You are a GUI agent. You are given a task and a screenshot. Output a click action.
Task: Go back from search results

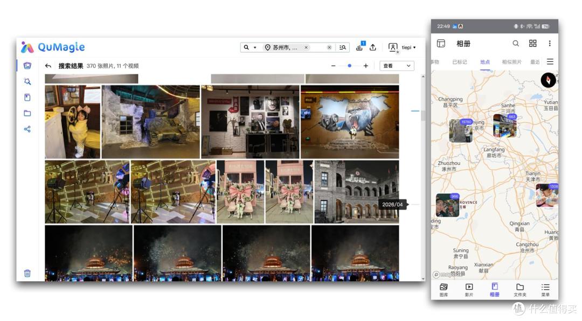click(48, 66)
